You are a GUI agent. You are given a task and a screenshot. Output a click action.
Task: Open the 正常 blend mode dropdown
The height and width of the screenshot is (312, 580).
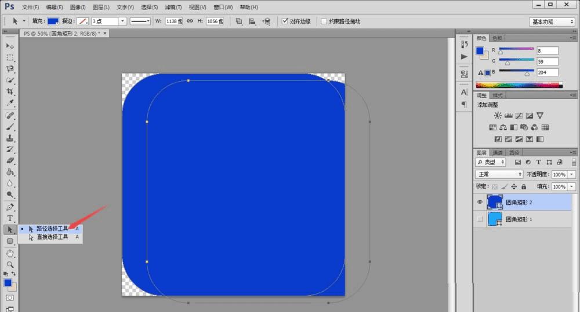click(x=499, y=174)
